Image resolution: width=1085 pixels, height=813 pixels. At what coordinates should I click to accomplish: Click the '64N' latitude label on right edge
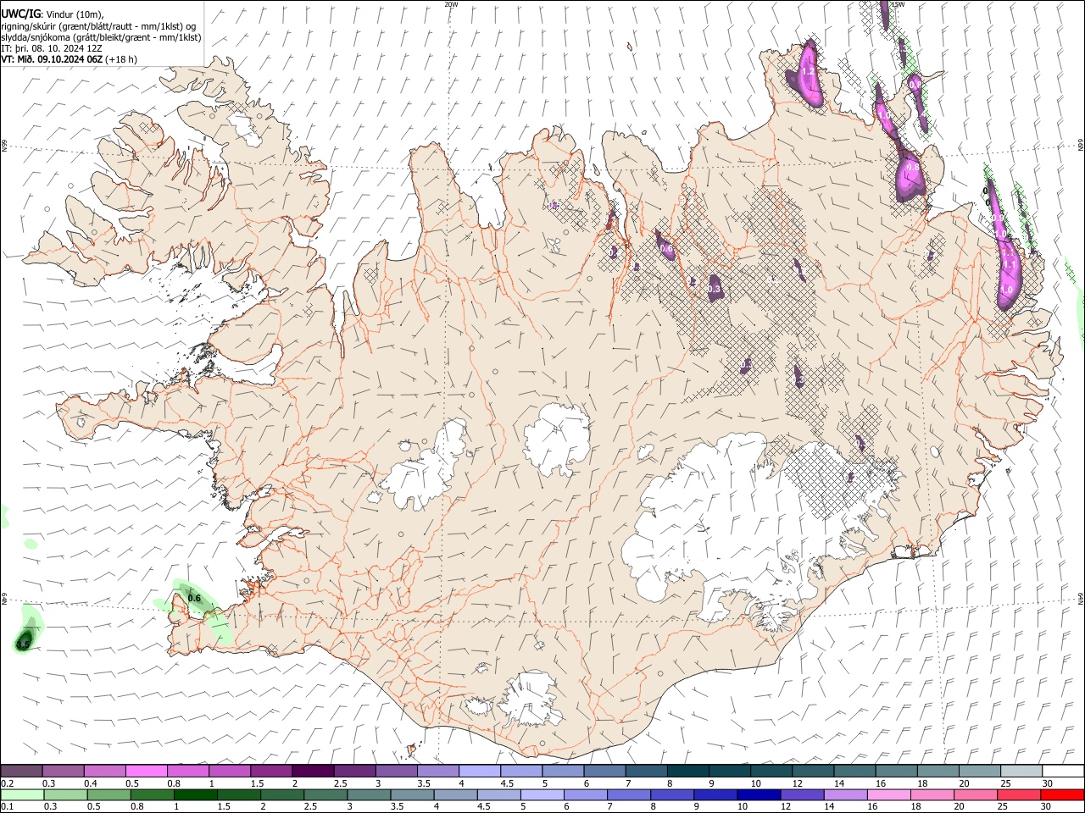1081,598
